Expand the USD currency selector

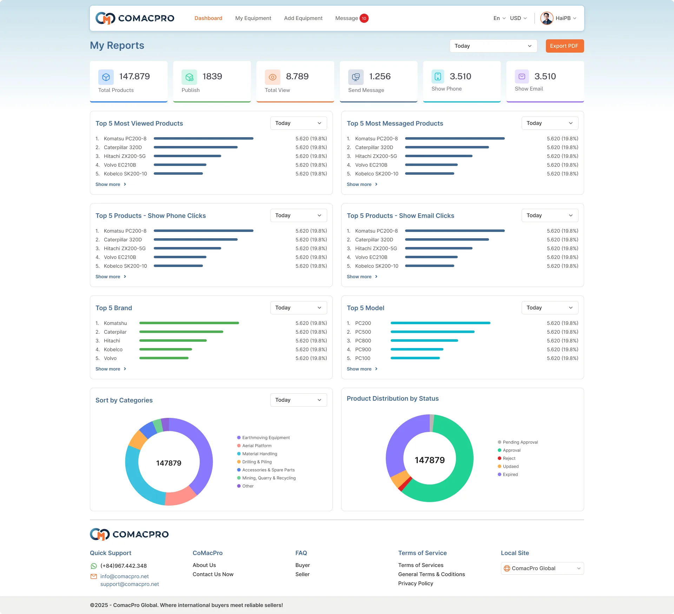(x=518, y=18)
